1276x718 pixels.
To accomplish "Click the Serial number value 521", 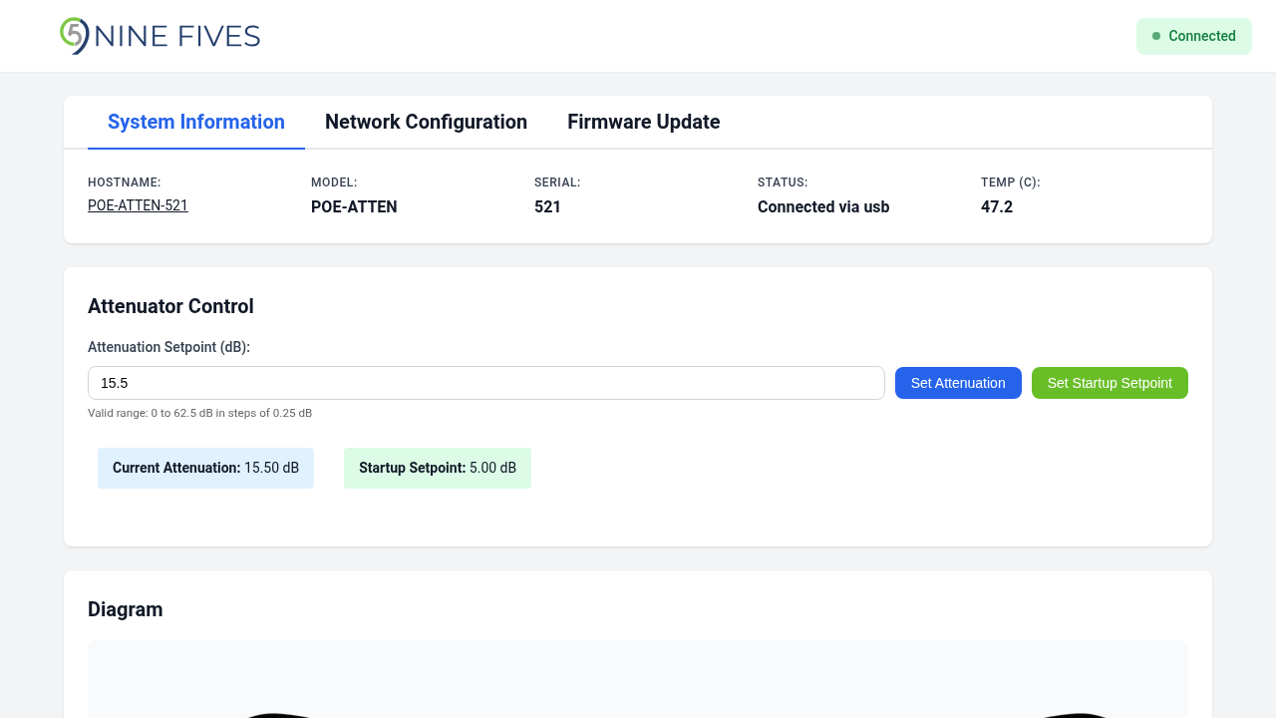I will [x=547, y=207].
